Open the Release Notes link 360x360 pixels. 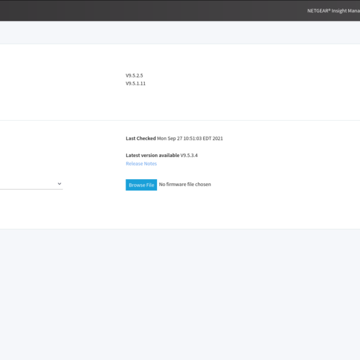pyautogui.click(x=141, y=164)
